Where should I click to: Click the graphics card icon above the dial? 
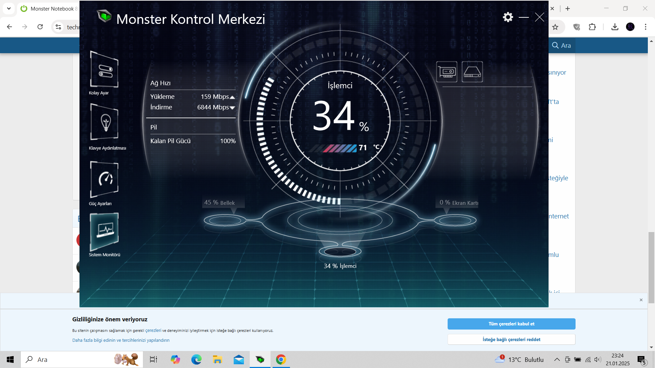(447, 72)
